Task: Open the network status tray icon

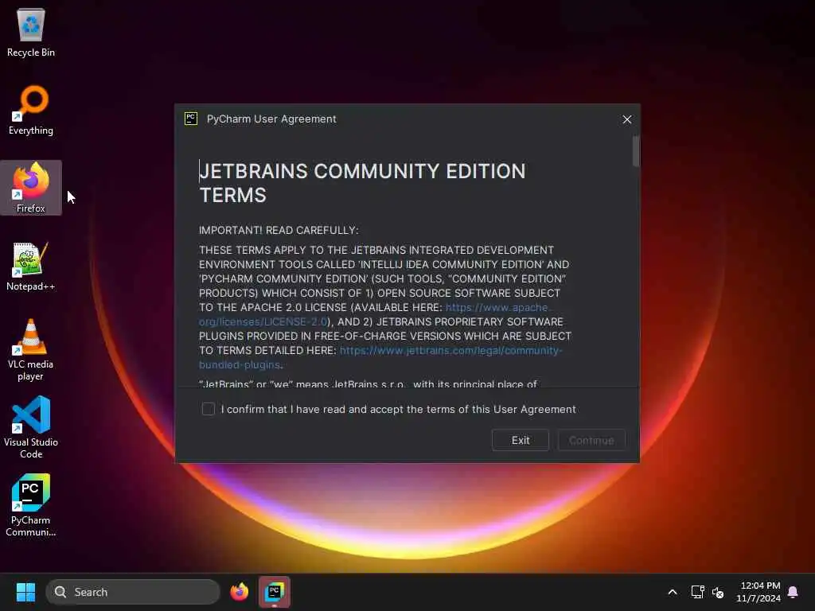Action: tap(697, 592)
